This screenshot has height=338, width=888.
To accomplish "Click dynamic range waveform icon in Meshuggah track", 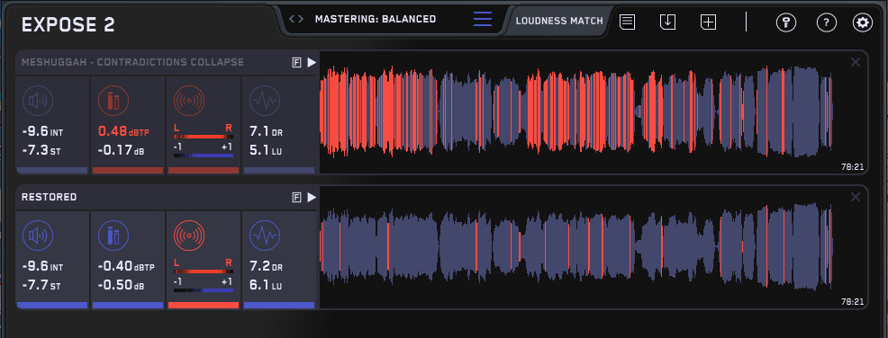I will coord(265,102).
